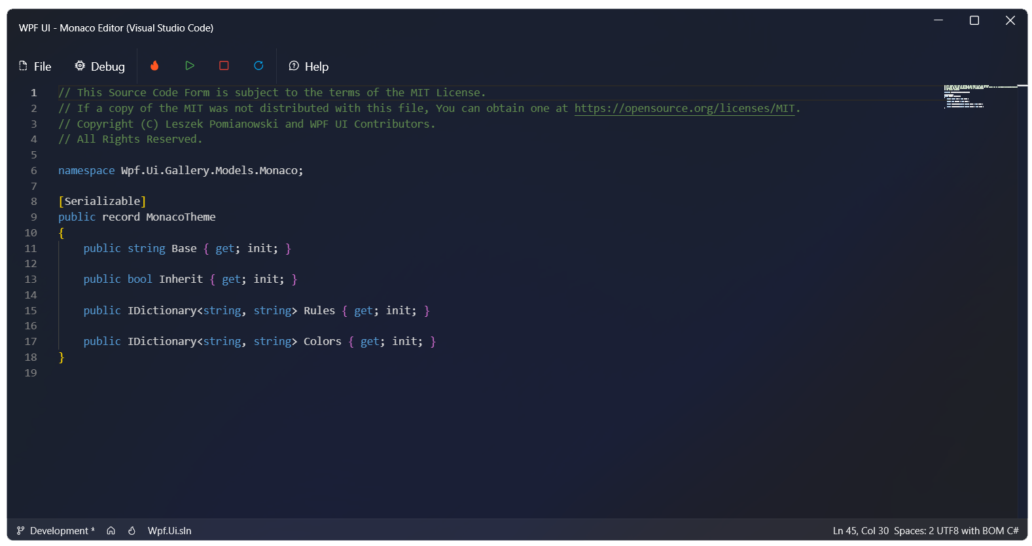
Task: Click the Inherit property name
Action: point(181,279)
